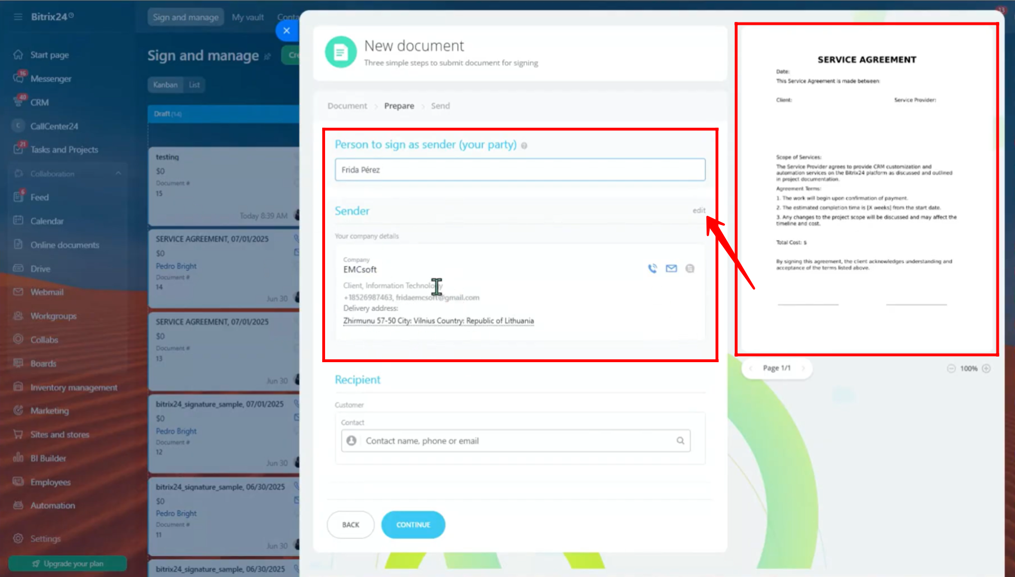Image resolution: width=1015 pixels, height=577 pixels.
Task: Open Collabs in sidebar
Action: point(44,340)
